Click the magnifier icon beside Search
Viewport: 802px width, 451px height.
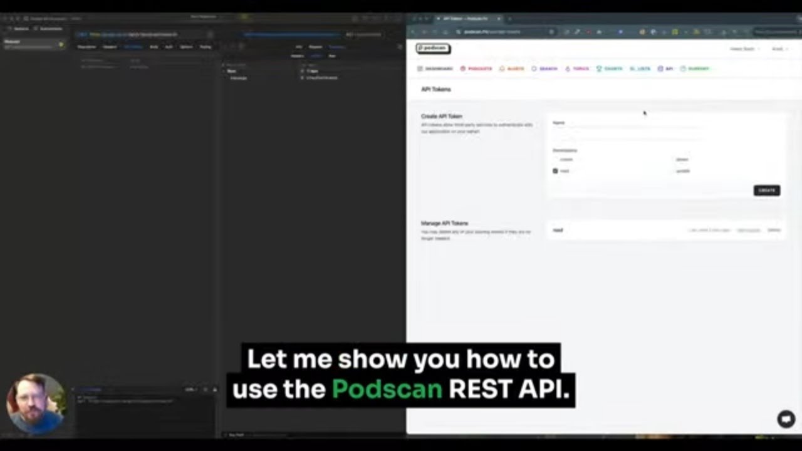[534, 69]
